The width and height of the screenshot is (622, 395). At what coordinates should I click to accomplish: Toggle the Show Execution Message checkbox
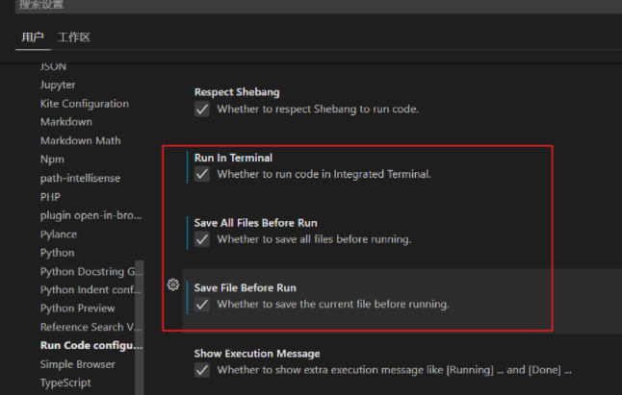[202, 370]
